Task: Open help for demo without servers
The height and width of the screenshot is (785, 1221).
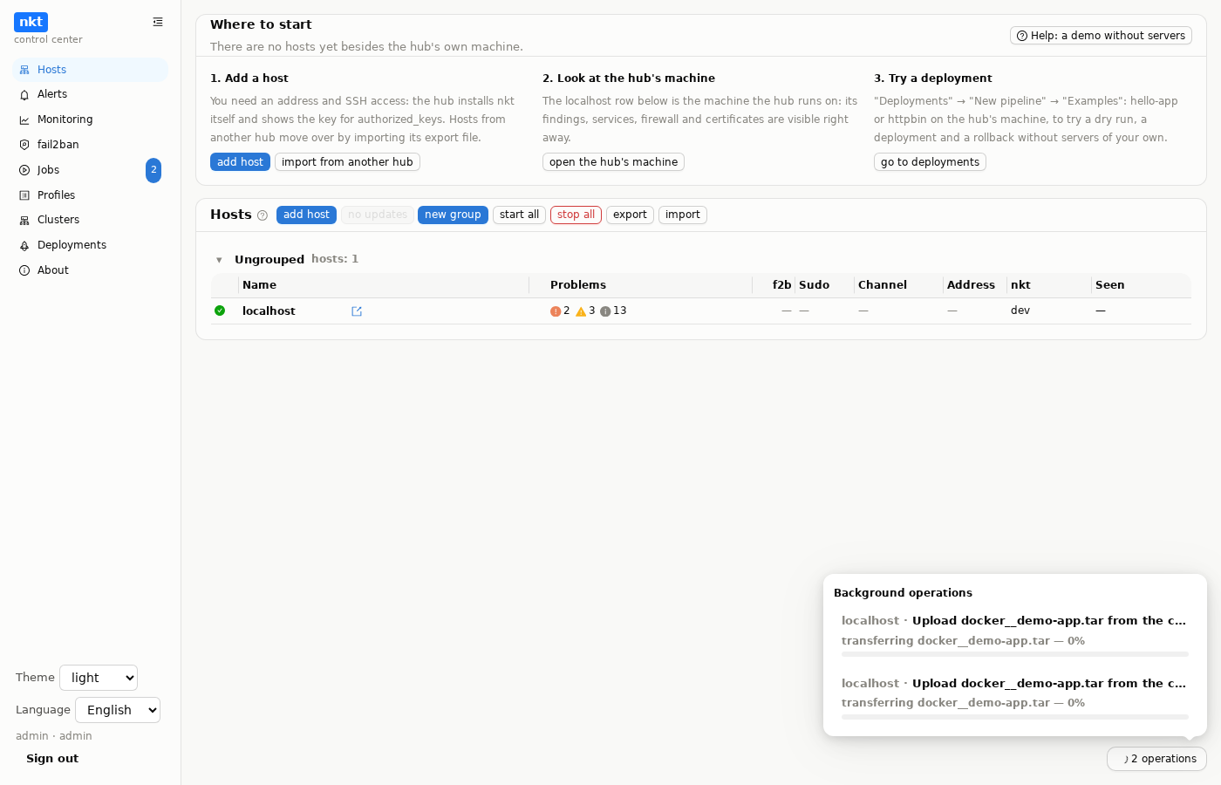Action: point(1101,36)
